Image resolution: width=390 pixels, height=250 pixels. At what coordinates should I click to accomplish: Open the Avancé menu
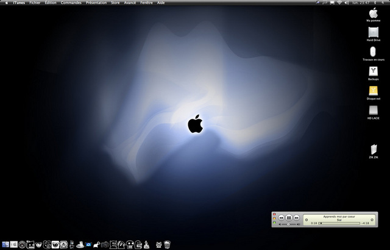pyautogui.click(x=130, y=2)
